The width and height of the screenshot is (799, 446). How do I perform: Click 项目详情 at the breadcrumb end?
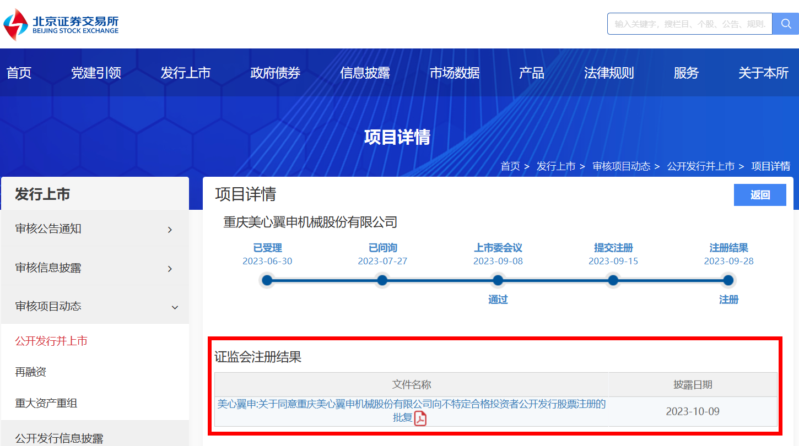tap(771, 166)
